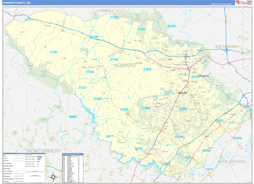Click ZIP code 21042 on map

[x=147, y=69]
